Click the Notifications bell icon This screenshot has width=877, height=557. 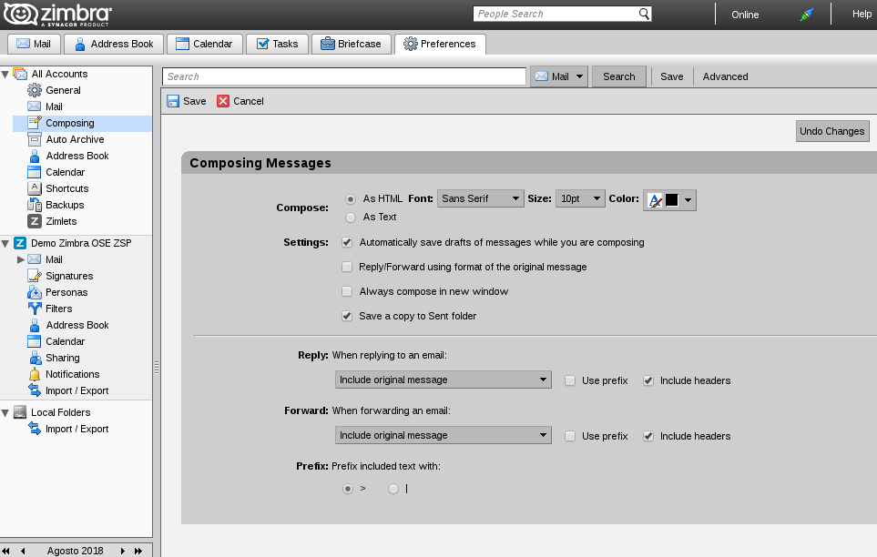(35, 374)
